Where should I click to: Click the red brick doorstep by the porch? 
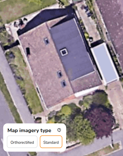[x=69, y=98]
